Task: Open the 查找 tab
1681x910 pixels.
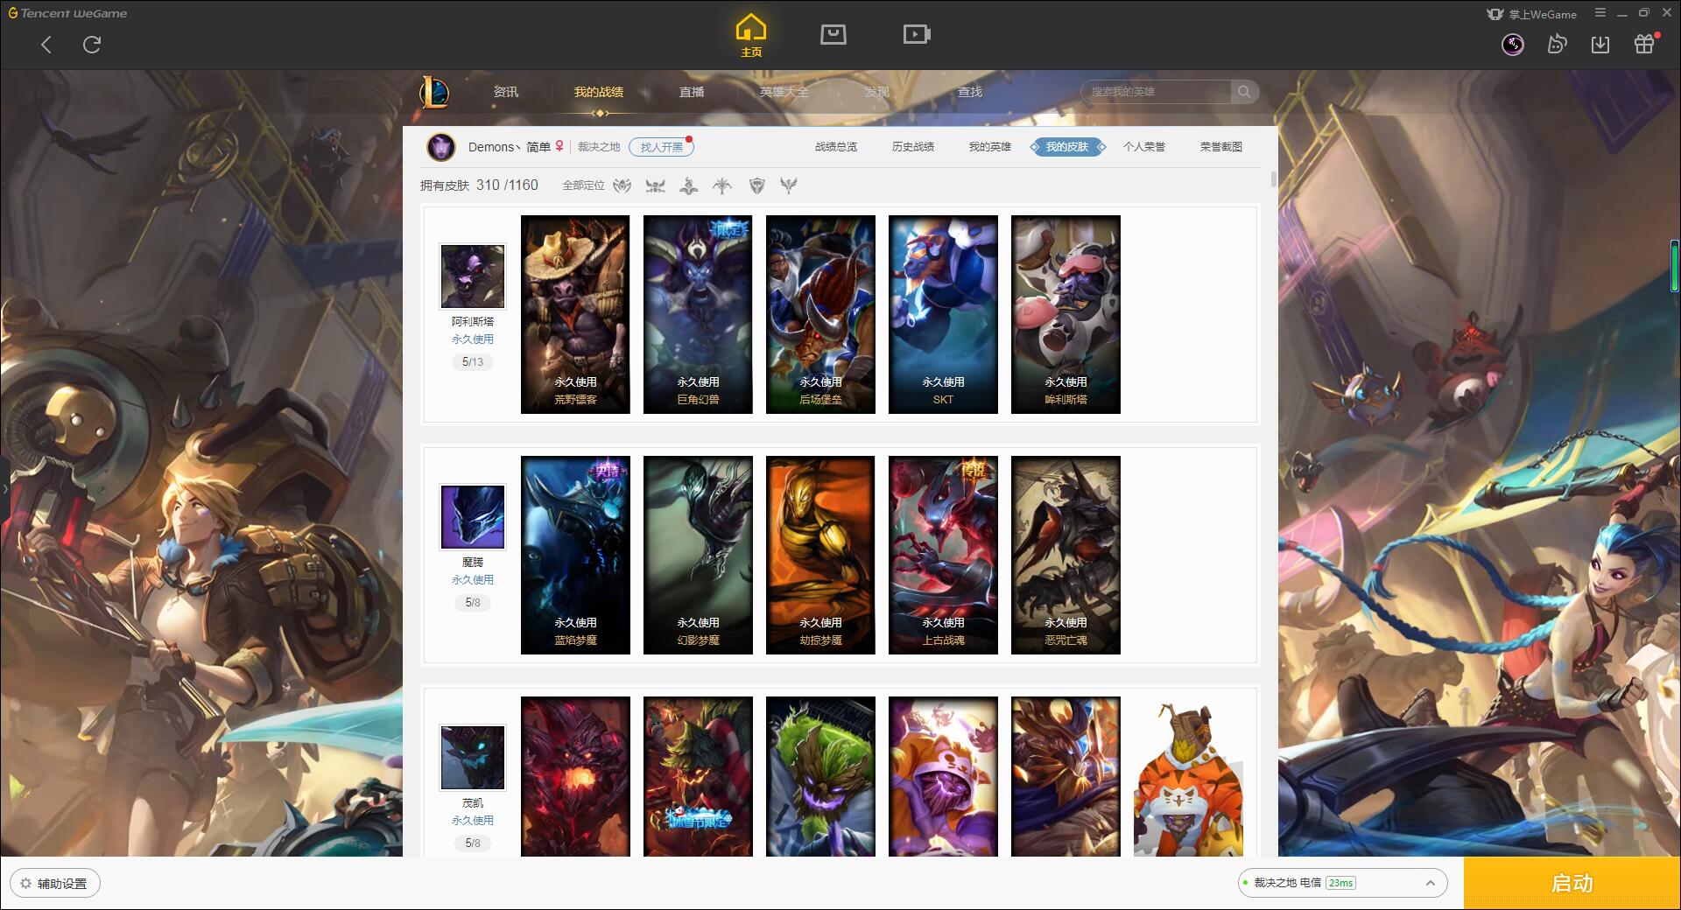Action: click(x=969, y=92)
